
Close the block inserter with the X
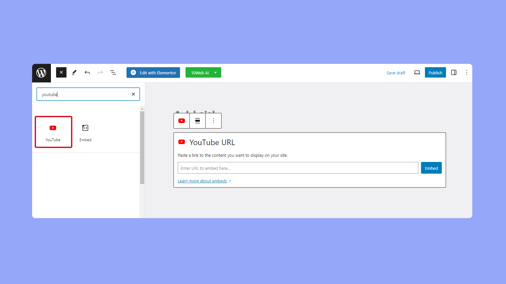coord(61,72)
